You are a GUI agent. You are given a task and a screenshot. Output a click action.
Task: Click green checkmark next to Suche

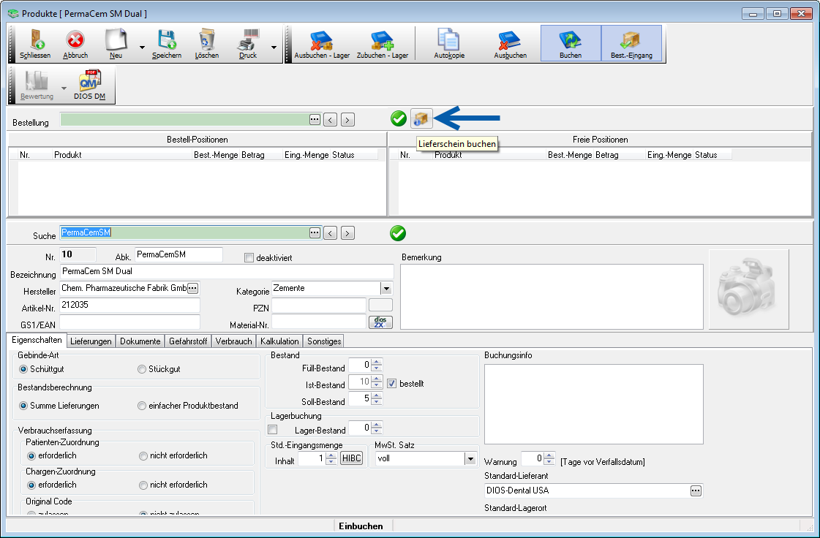pyautogui.click(x=398, y=233)
